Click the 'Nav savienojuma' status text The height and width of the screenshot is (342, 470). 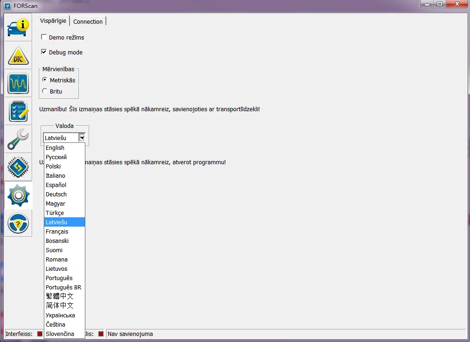(x=130, y=334)
